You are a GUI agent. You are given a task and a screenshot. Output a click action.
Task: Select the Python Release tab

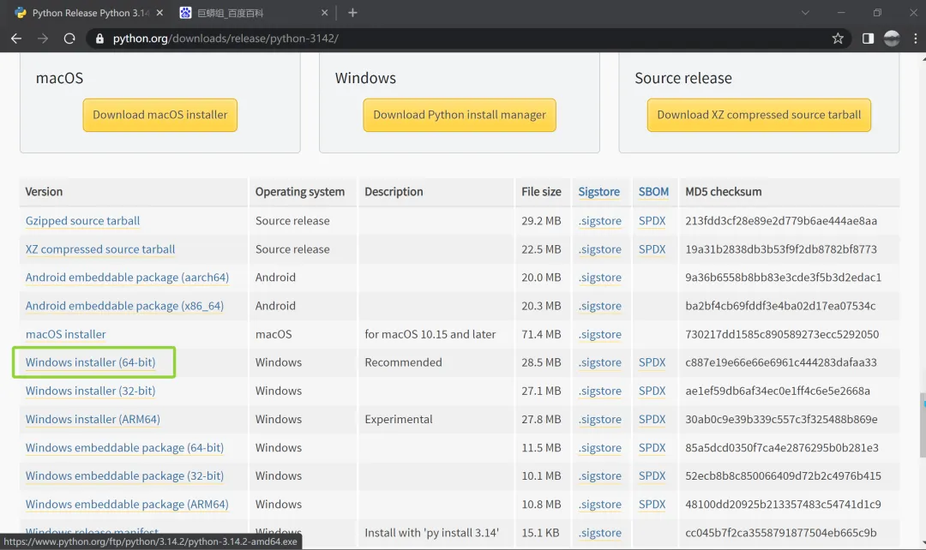[x=81, y=13]
